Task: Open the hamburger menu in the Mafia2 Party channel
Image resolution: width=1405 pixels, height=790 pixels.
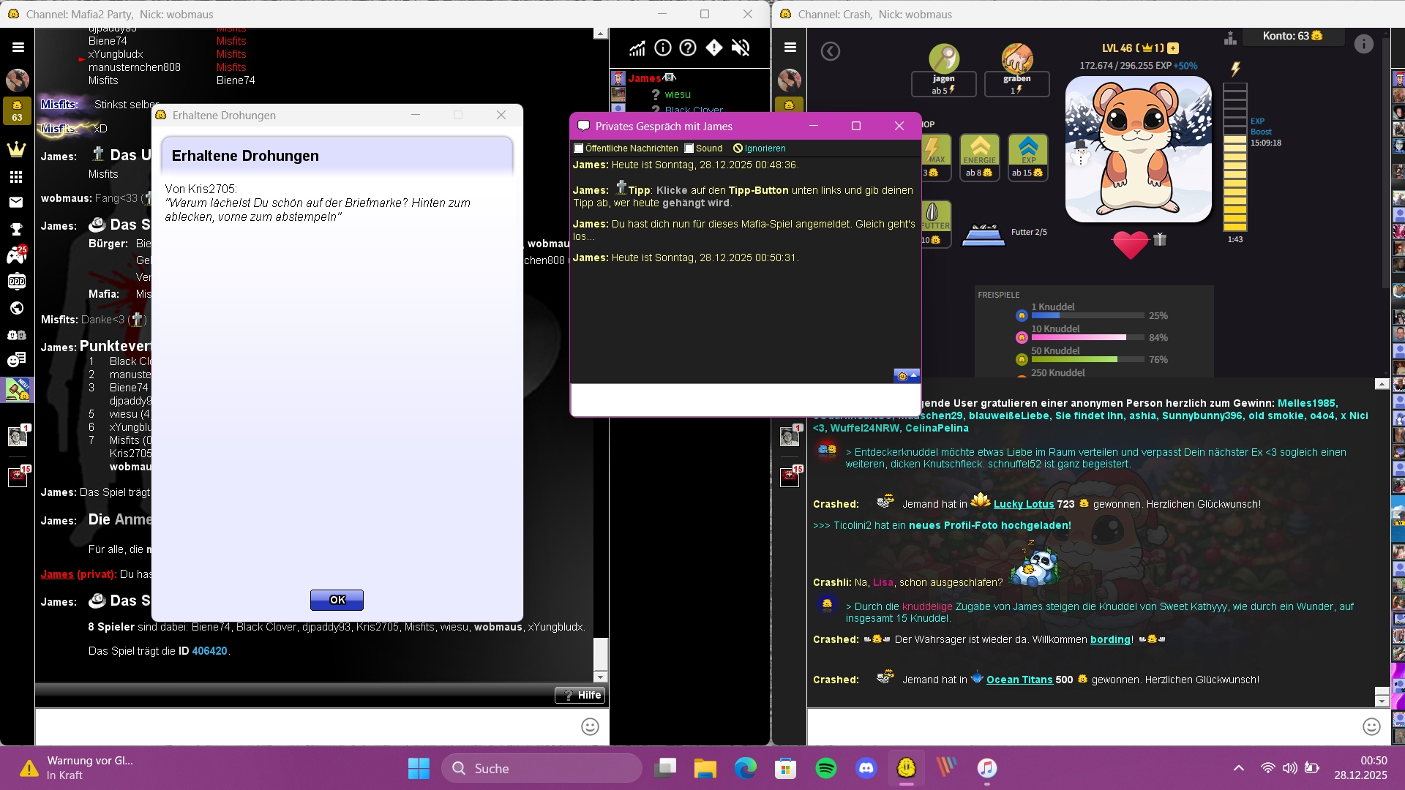Action: (18, 48)
